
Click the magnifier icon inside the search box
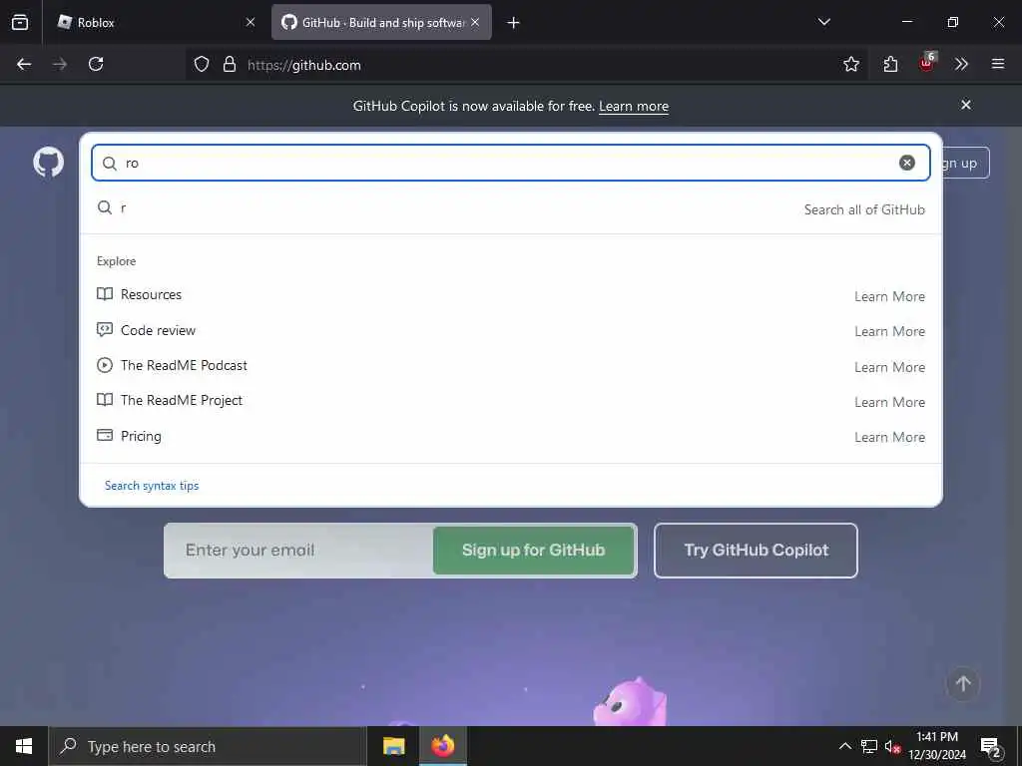point(110,163)
